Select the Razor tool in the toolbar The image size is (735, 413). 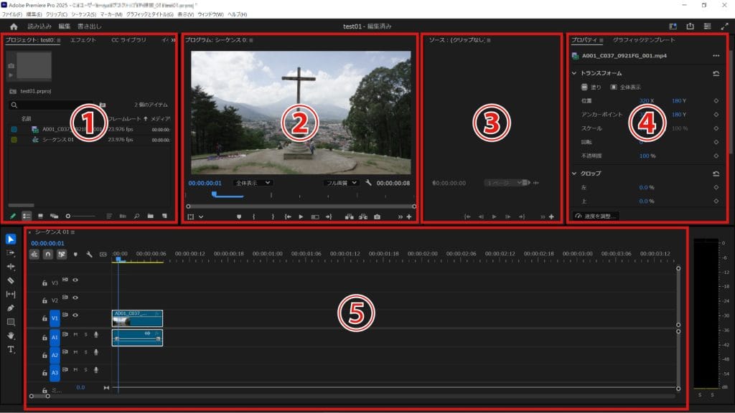[x=11, y=280]
